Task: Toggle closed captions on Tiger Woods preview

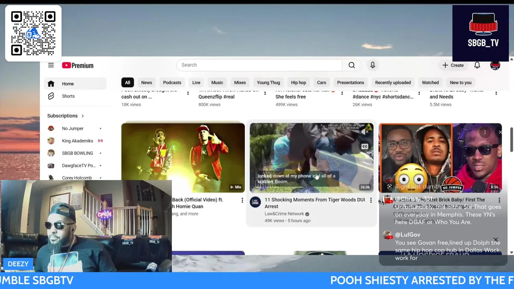Action: (365, 147)
